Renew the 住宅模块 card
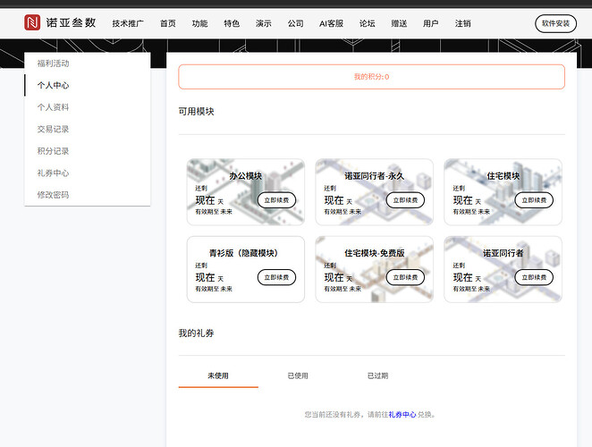This screenshot has height=447, width=592. coord(534,200)
